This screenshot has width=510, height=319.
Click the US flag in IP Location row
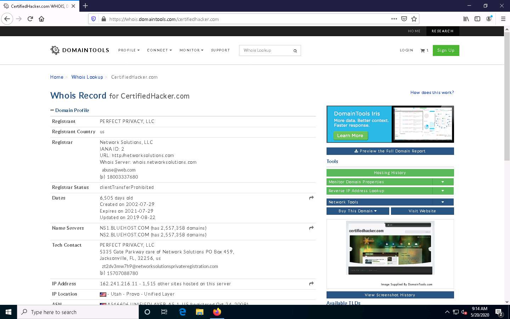point(103,294)
